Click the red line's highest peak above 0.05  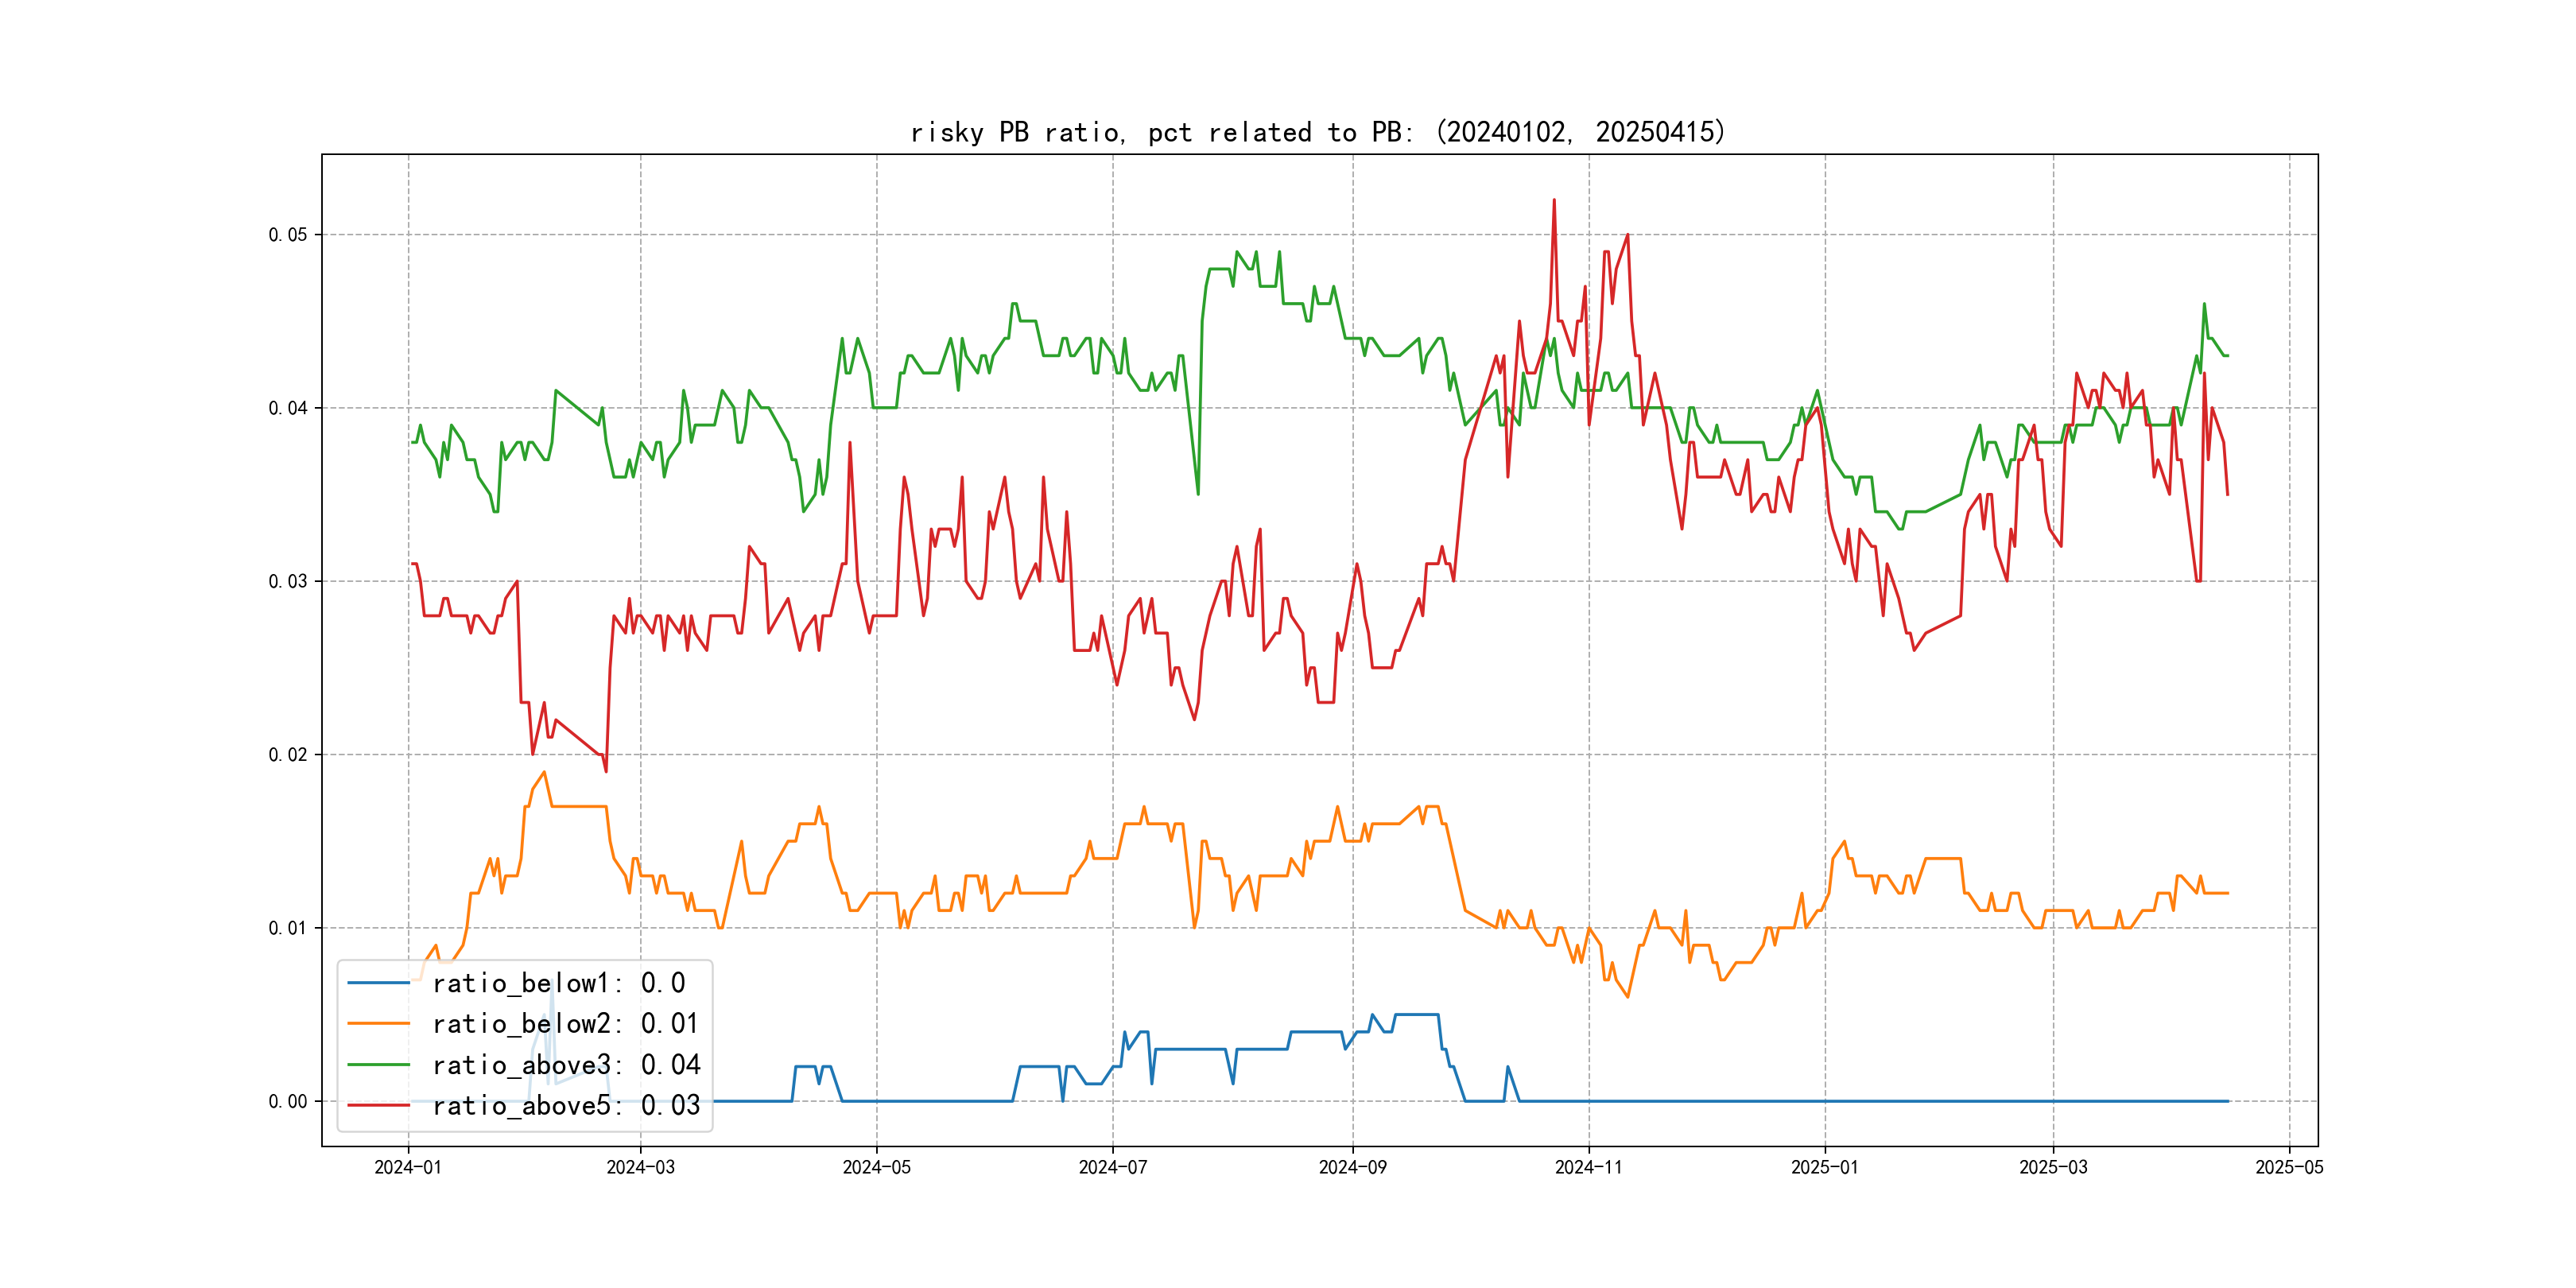tap(1554, 200)
